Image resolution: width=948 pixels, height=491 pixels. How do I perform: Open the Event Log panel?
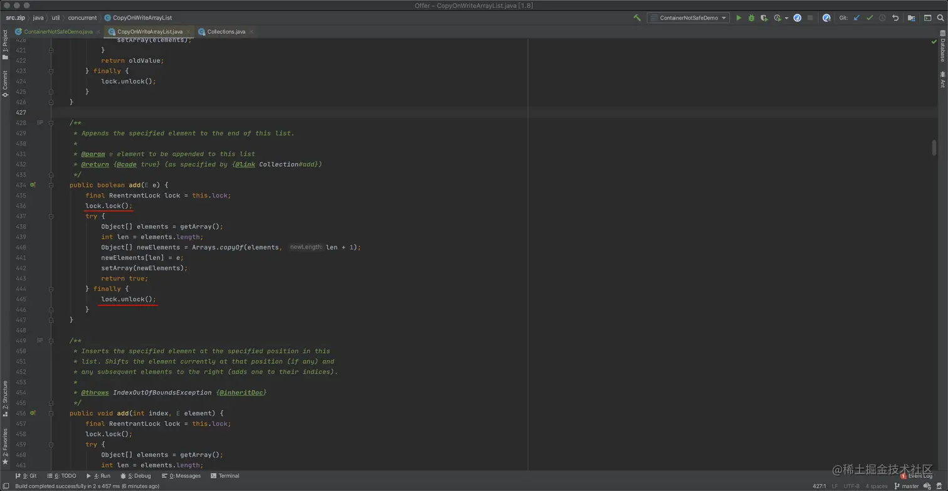[916, 476]
